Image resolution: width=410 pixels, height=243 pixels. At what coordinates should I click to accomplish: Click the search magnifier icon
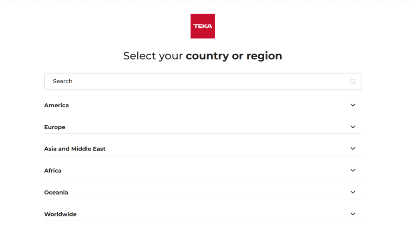(x=352, y=81)
